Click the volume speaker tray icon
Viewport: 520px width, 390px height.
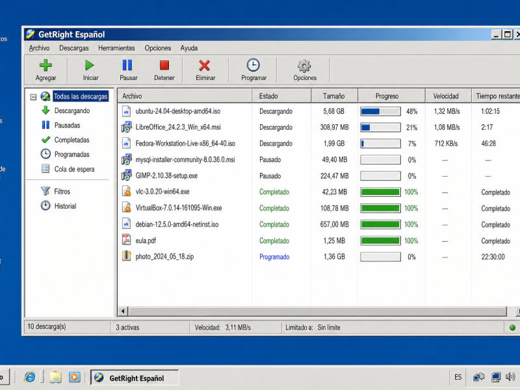[510, 377]
